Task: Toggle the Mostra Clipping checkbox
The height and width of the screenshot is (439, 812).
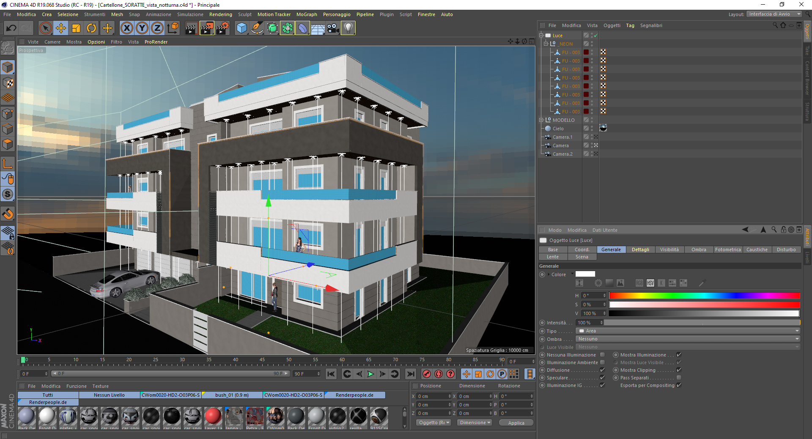Action: coord(679,370)
